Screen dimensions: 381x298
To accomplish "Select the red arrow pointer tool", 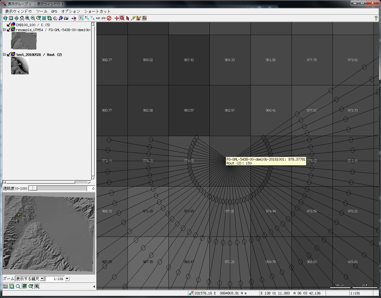I will [128, 18].
